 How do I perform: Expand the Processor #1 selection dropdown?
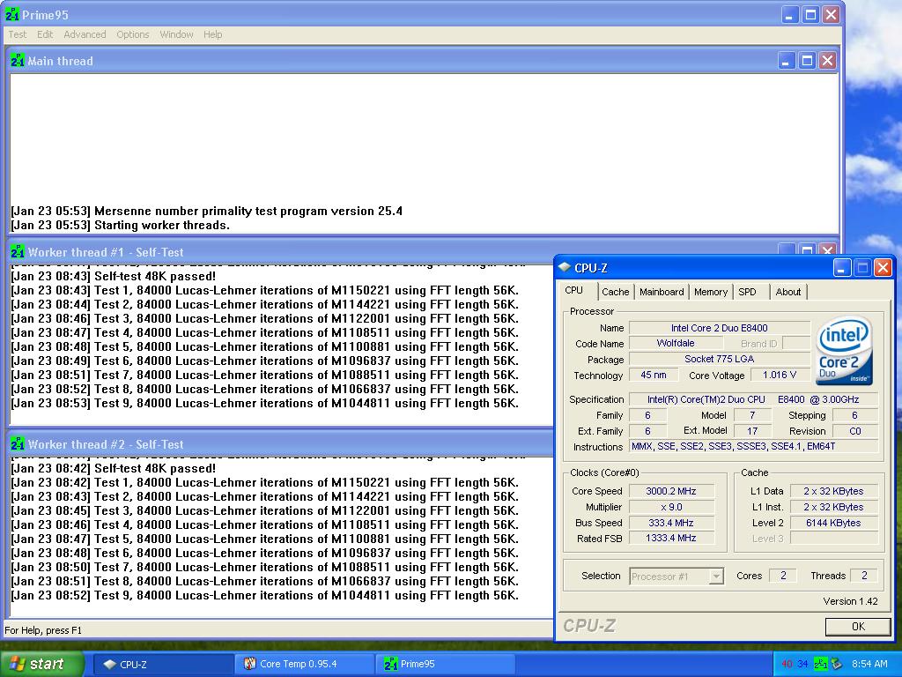715,577
